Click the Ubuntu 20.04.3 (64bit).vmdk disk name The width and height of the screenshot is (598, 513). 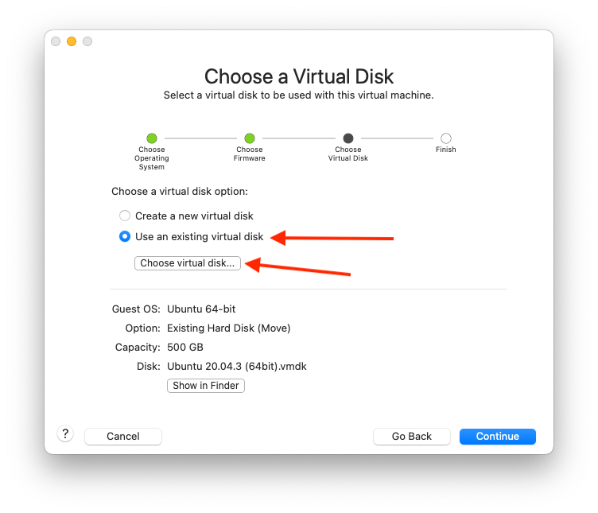[237, 367]
